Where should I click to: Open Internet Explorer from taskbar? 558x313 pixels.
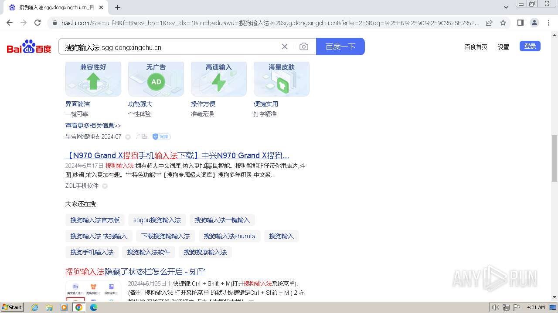tap(35, 307)
